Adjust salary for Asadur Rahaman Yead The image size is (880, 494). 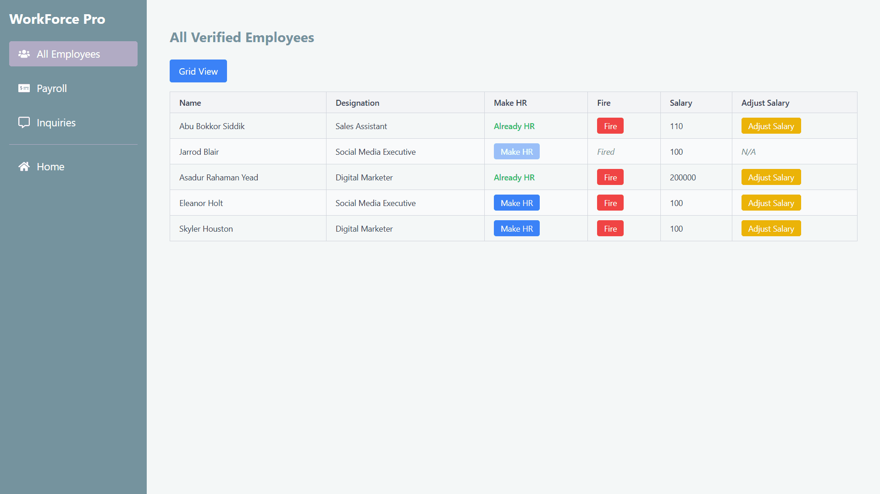click(770, 177)
